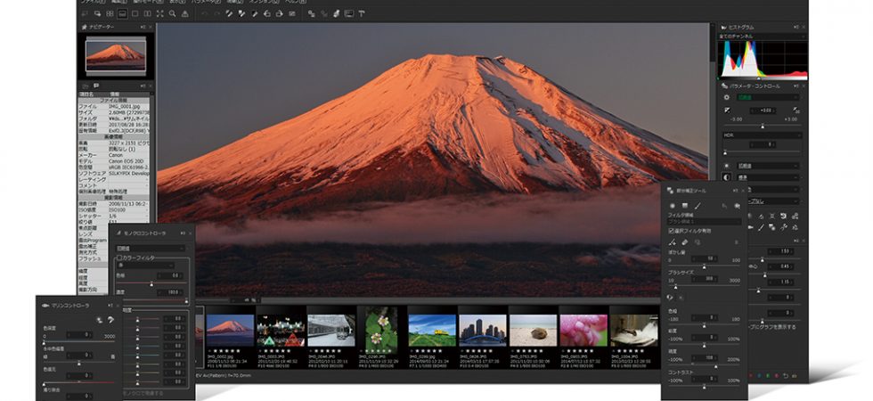Click the warning triangle icon in toolbar
This screenshot has width=873, height=401.
[x=185, y=13]
